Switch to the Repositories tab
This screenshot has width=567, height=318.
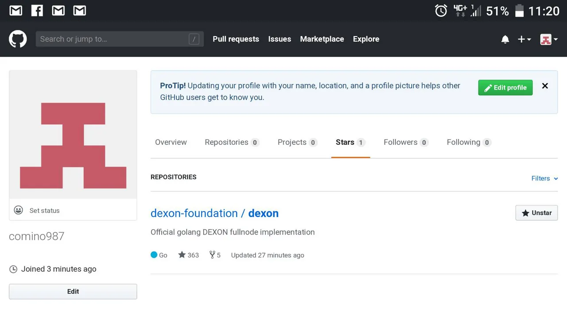232,142
